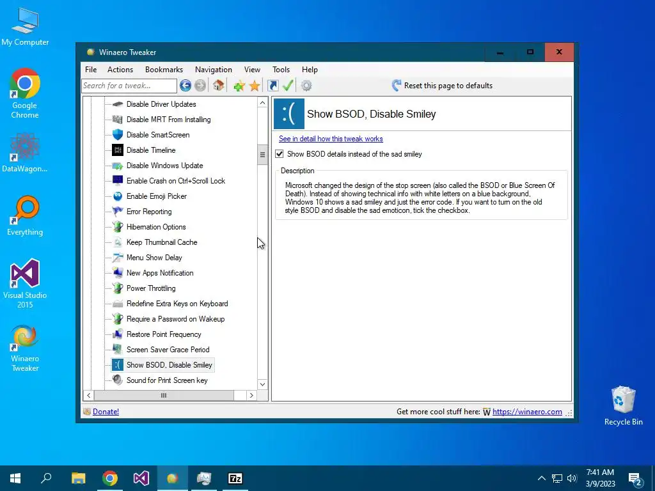The image size is (655, 491).
Task: Open Recycle Bin on desktop
Action: point(623,406)
